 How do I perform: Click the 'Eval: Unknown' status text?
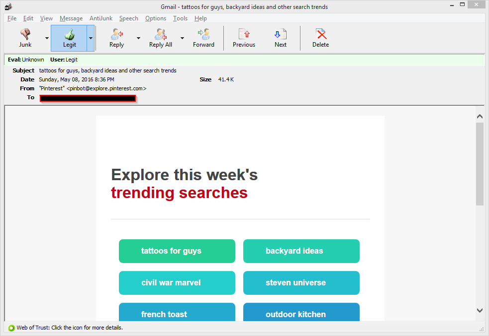click(26, 60)
